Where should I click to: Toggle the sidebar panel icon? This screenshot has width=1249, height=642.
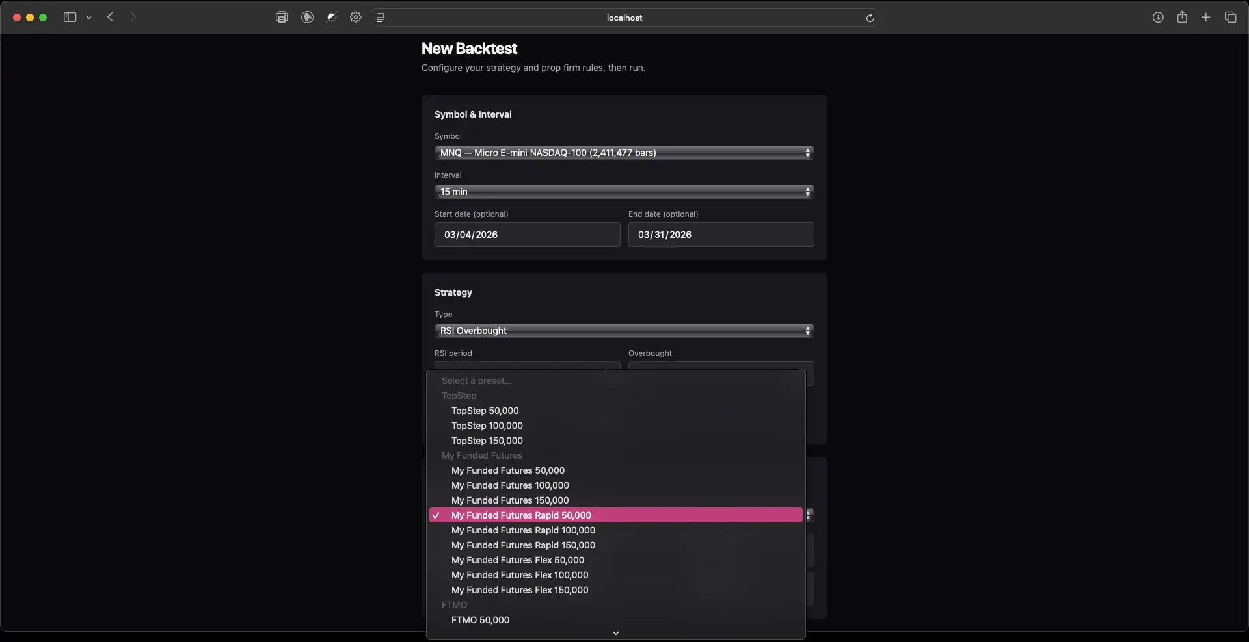click(x=68, y=18)
